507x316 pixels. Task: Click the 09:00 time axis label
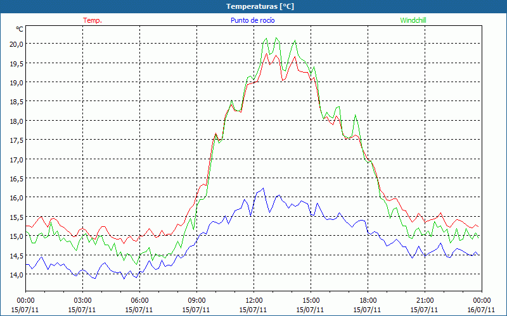click(196, 301)
